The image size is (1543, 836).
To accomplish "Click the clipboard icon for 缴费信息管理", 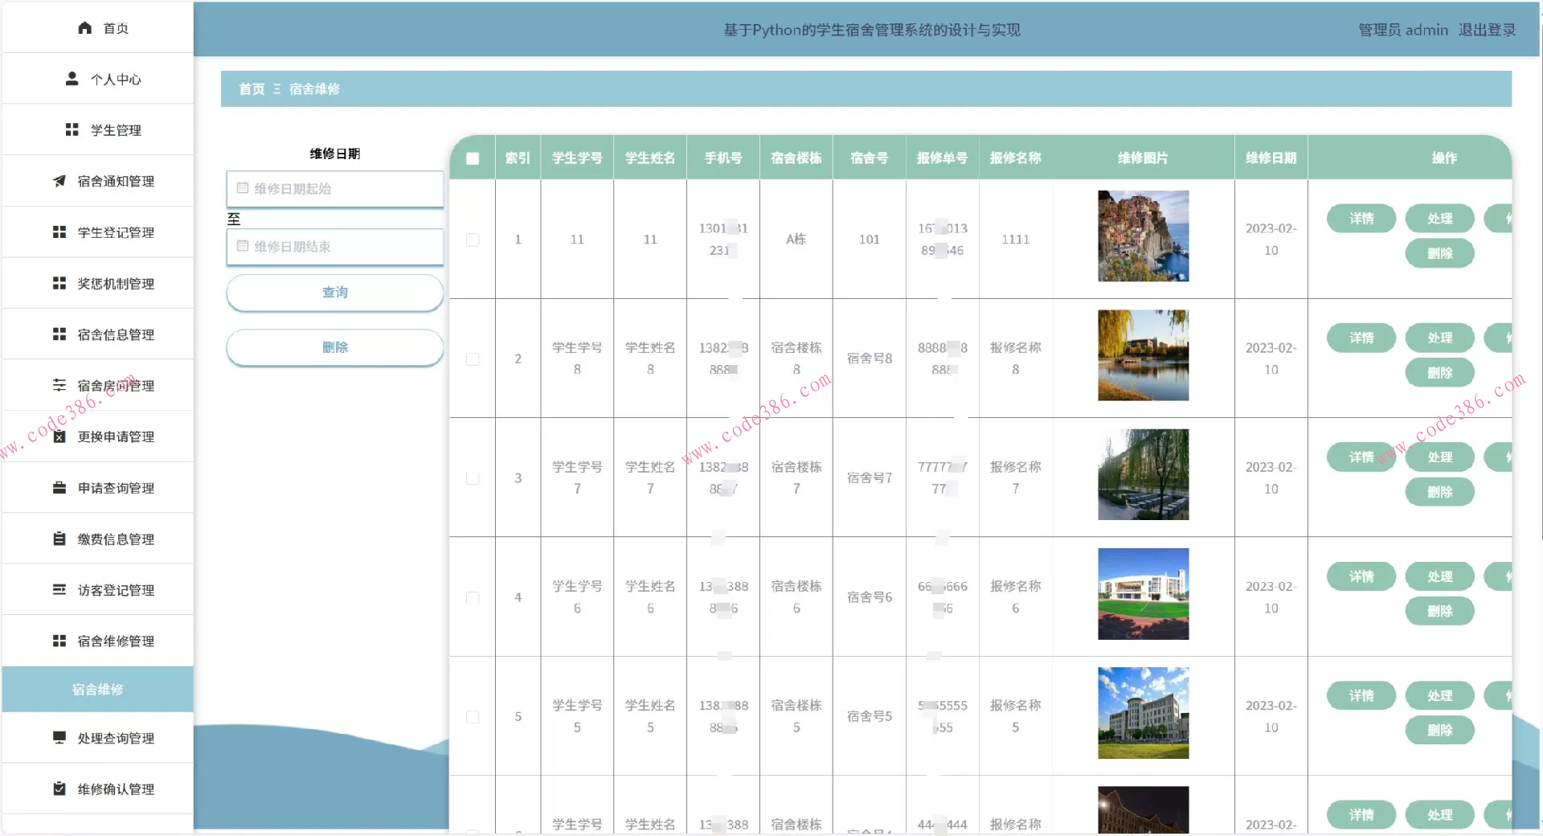I will tap(59, 539).
